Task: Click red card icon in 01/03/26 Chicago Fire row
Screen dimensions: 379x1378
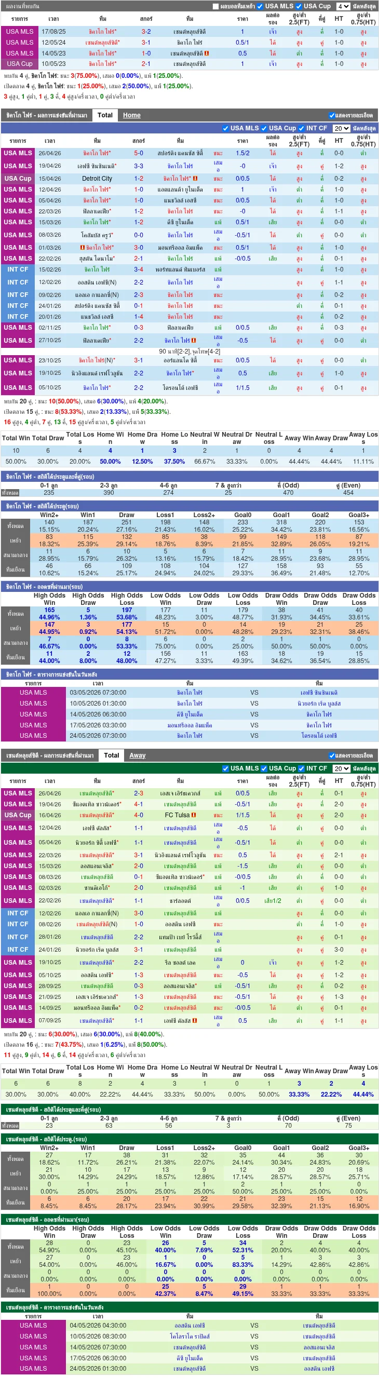Action: click(83, 248)
